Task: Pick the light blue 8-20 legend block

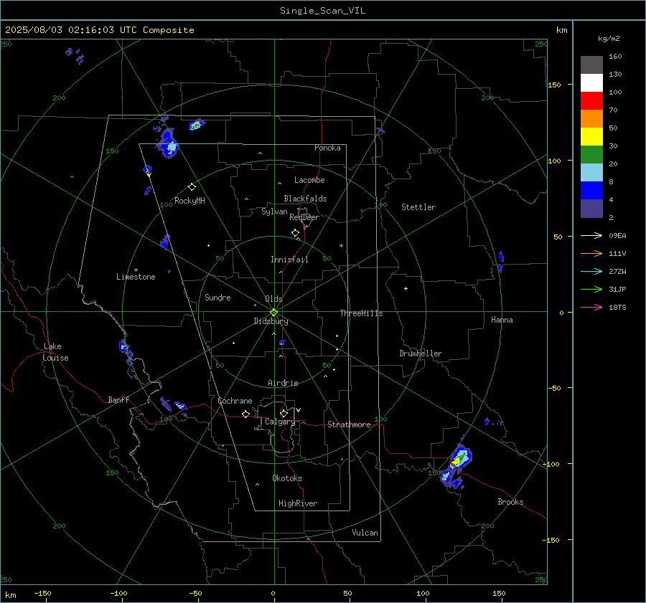Action: pos(591,173)
